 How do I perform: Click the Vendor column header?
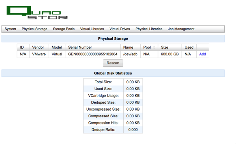tap(39, 47)
